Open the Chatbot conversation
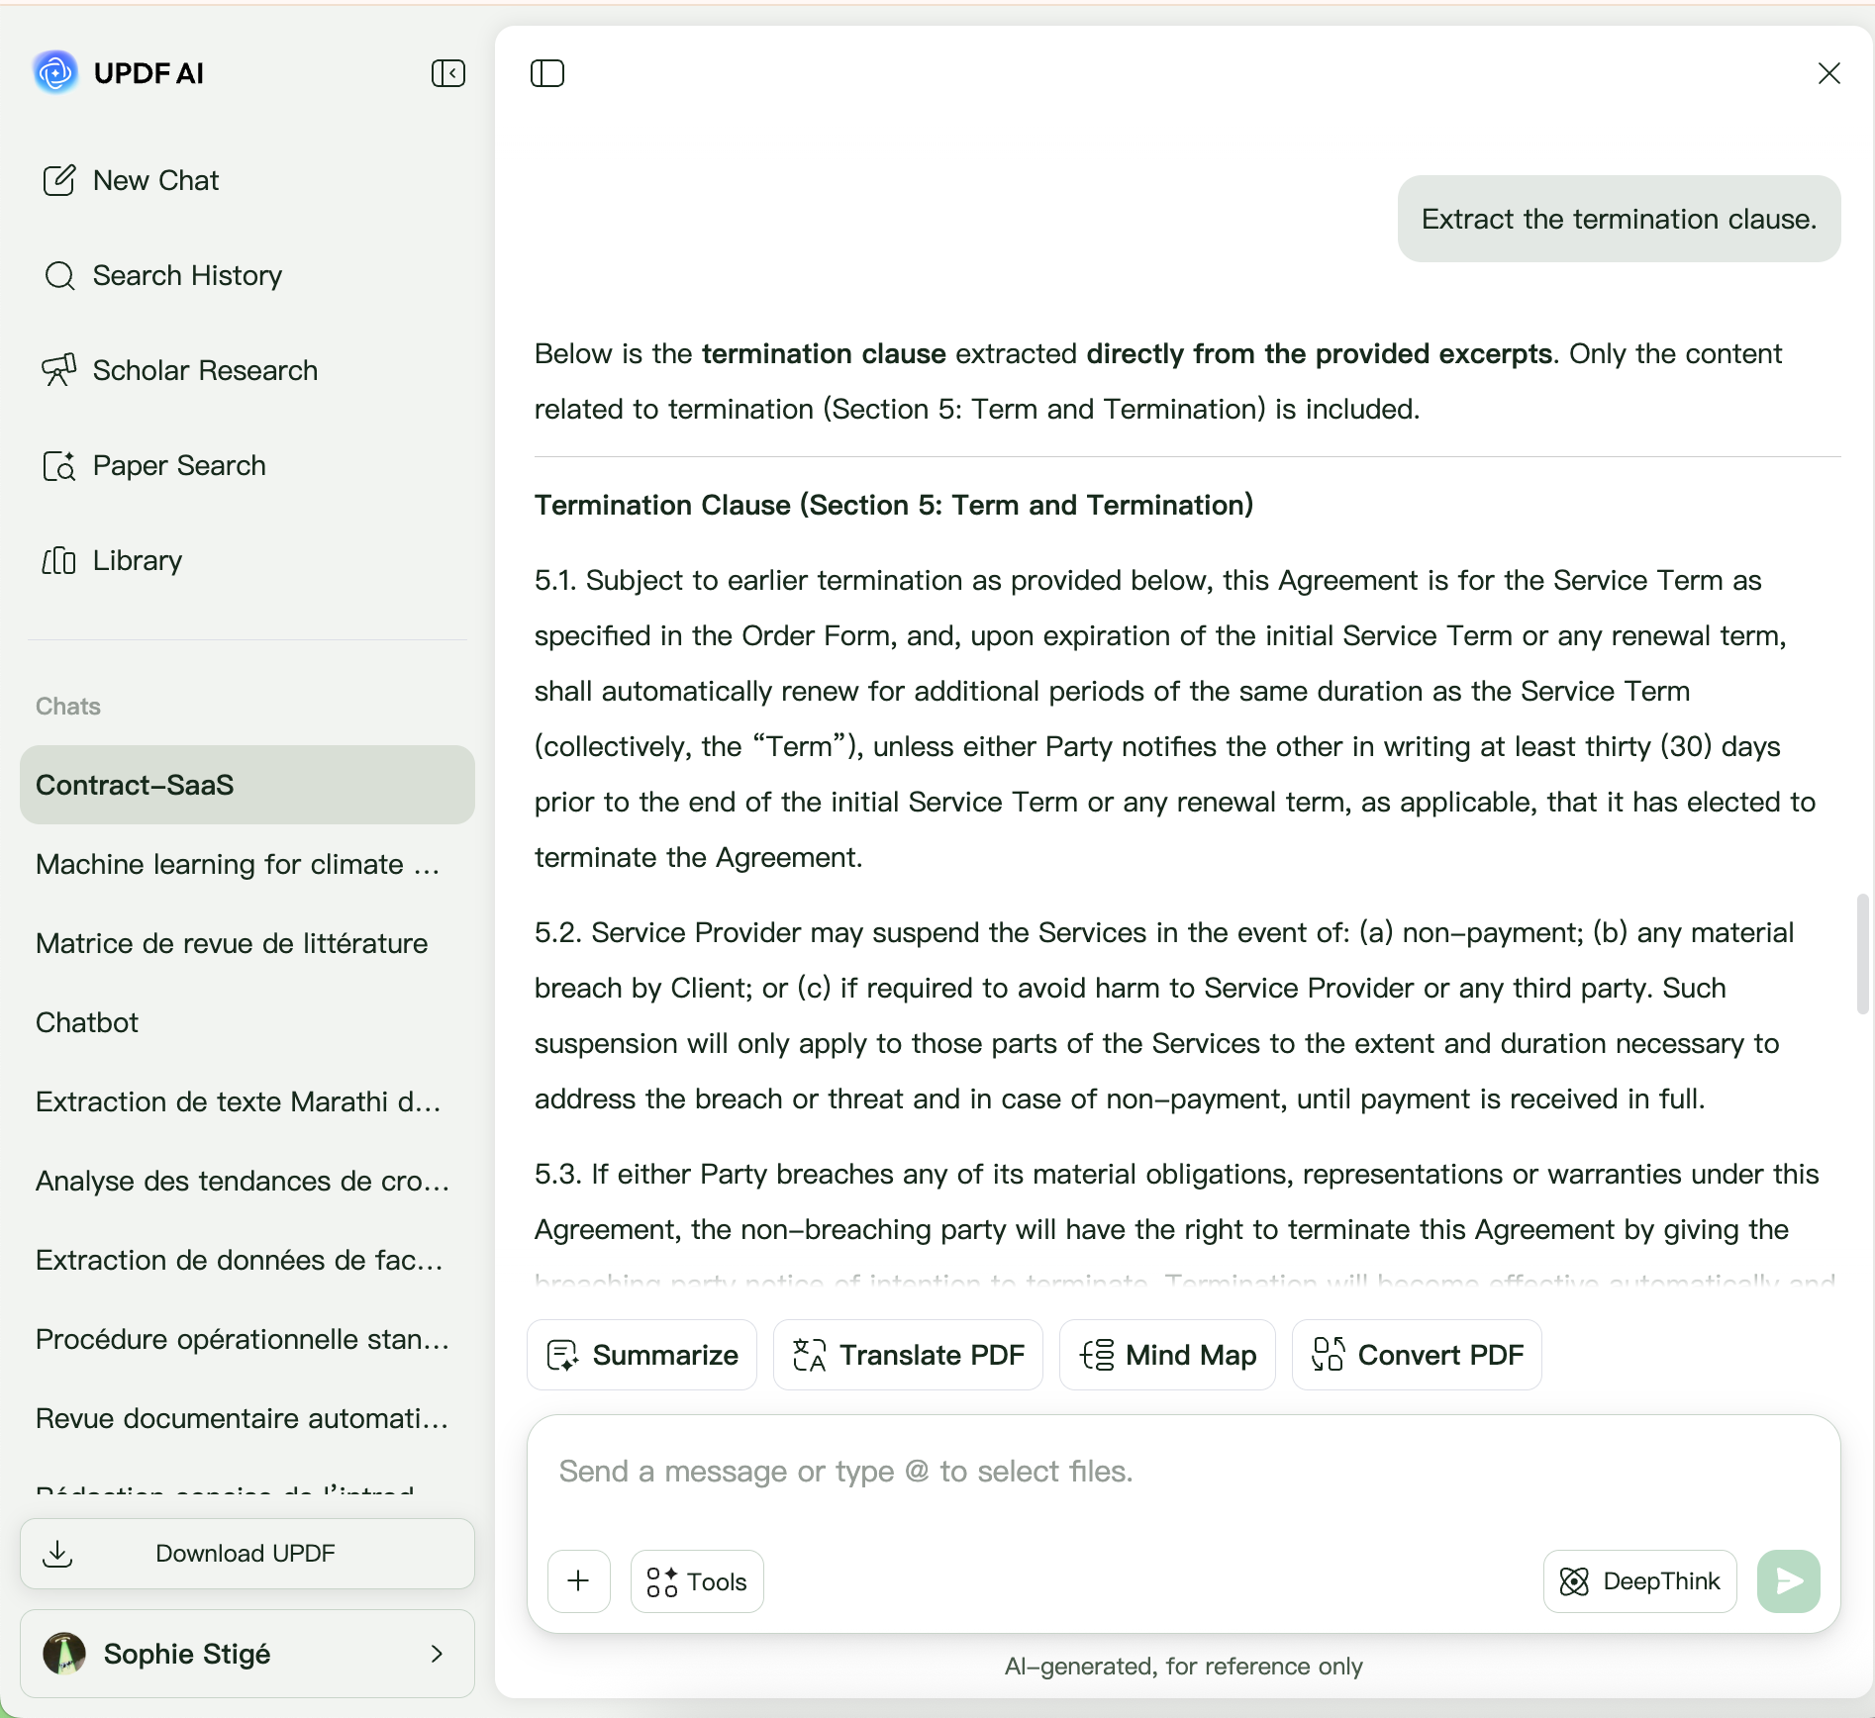 [x=87, y=1022]
